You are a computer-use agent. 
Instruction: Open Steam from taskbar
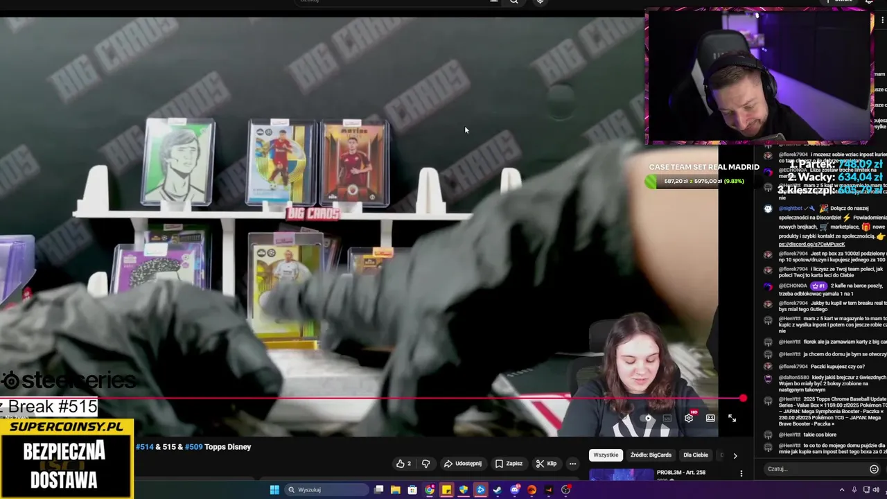498,490
